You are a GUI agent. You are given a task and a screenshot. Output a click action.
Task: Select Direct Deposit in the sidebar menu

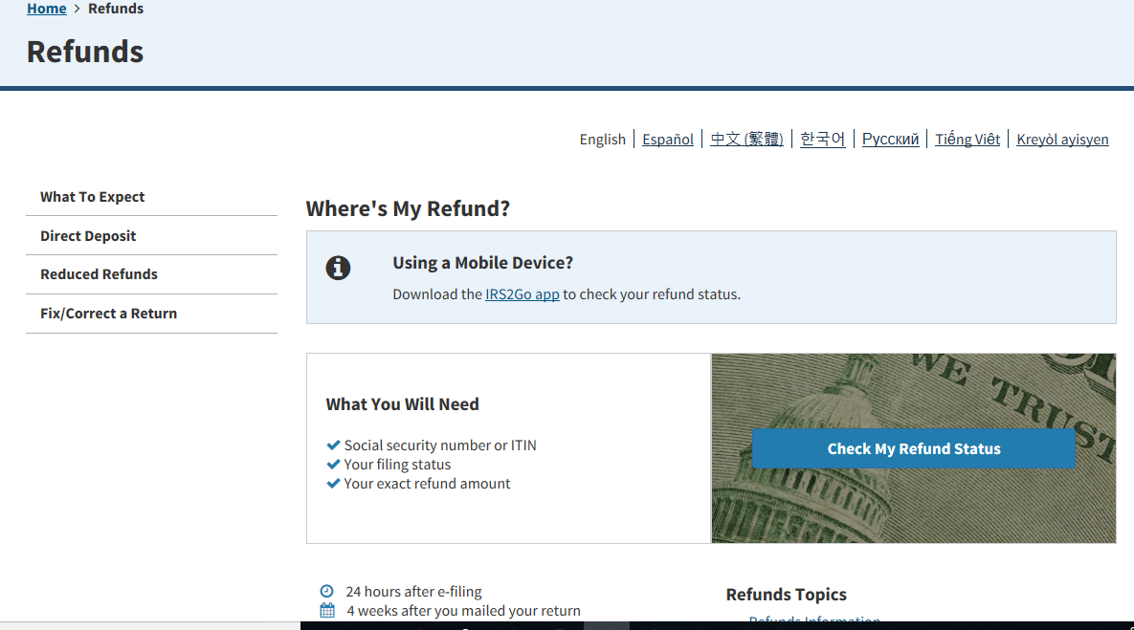tap(88, 236)
